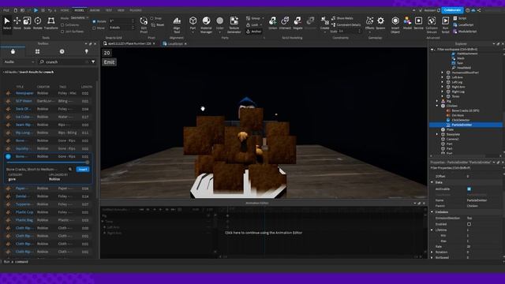Image resolution: width=505 pixels, height=284 pixels.
Task: Click the Run Script icon
Action: tap(445, 24)
